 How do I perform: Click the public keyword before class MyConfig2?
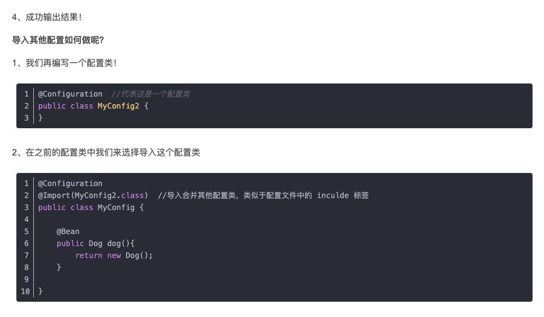click(x=52, y=106)
